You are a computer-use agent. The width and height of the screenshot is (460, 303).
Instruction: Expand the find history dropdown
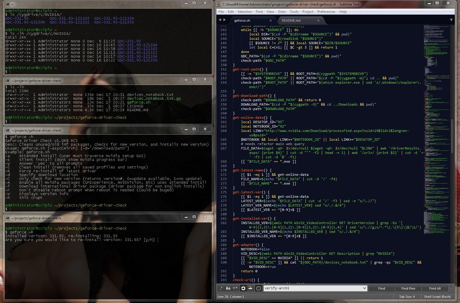click(364, 288)
